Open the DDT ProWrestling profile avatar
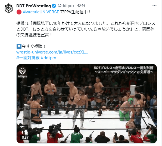The height and width of the screenshot is (146, 162). [x=9, y=8]
